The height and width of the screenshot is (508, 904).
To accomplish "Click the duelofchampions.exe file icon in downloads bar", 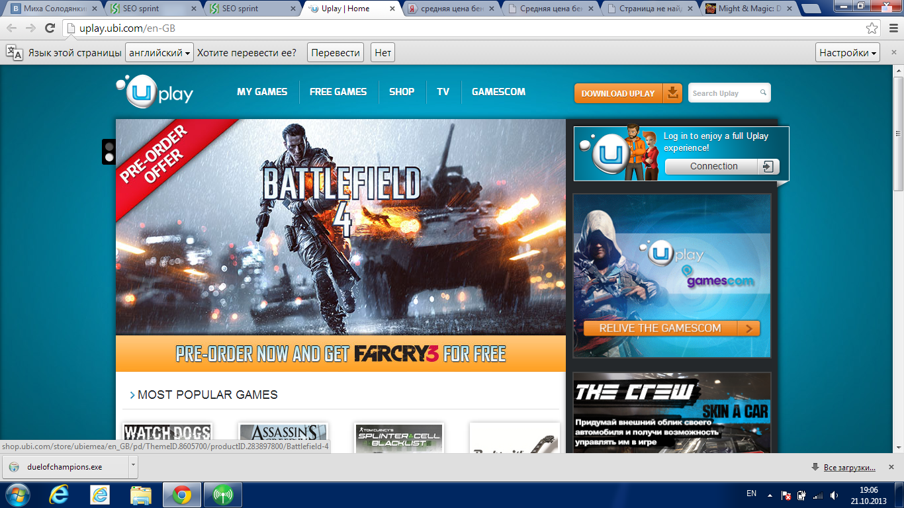I will tap(14, 467).
